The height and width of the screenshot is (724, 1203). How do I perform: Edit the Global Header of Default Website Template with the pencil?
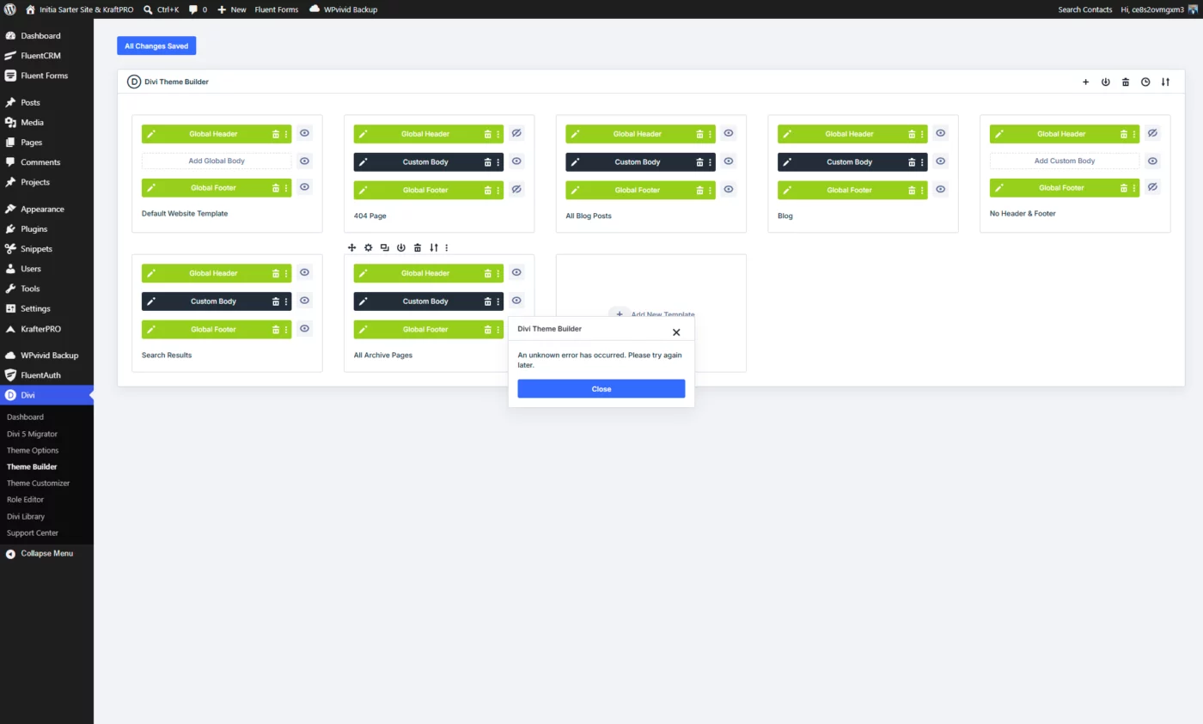point(151,134)
